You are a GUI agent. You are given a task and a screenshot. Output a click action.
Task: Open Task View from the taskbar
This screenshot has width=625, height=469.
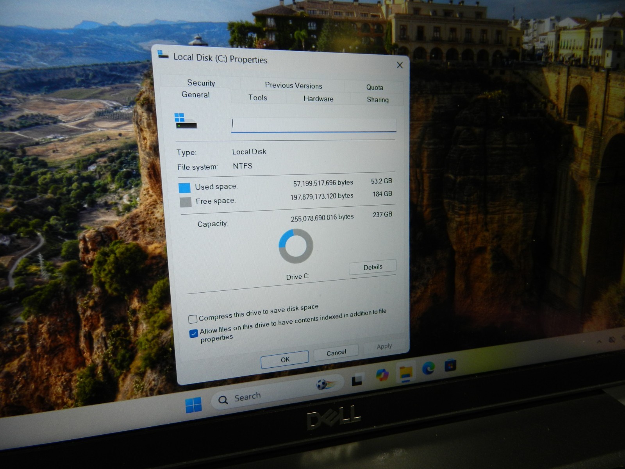click(x=357, y=379)
